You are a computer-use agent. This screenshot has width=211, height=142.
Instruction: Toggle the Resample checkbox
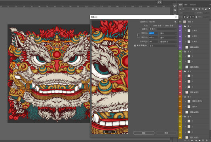[135, 46]
